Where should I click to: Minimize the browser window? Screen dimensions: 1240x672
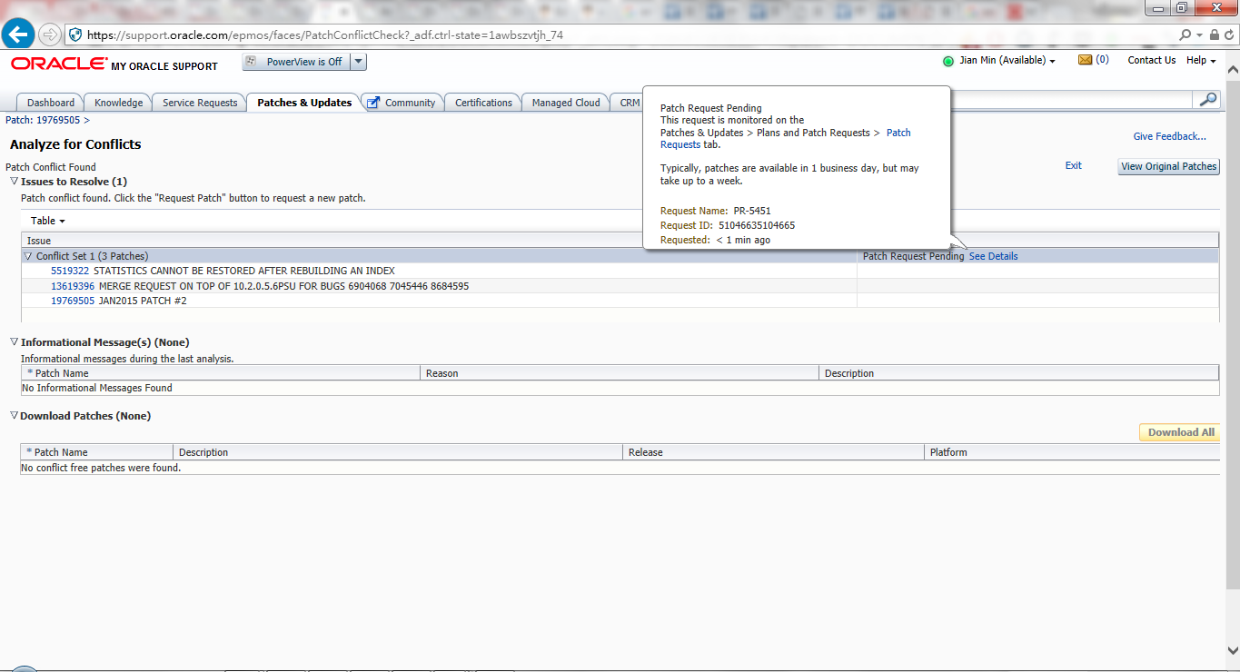(x=1157, y=8)
